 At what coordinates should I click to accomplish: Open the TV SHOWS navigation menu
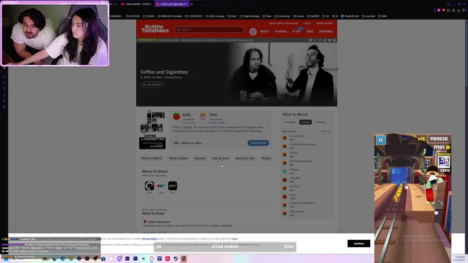point(280,31)
